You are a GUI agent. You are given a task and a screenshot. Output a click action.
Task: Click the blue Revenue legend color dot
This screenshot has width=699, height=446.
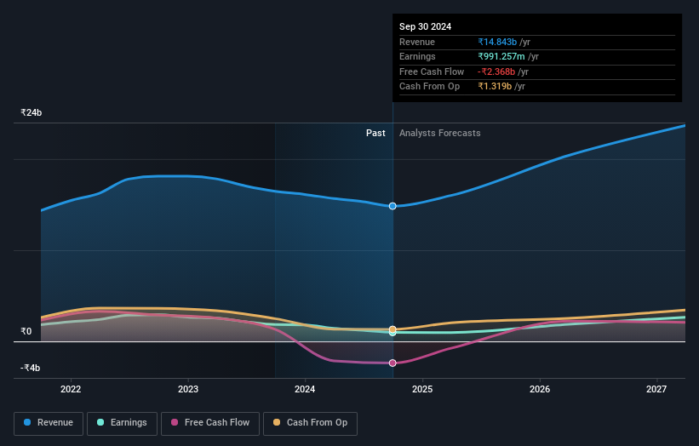pos(27,422)
